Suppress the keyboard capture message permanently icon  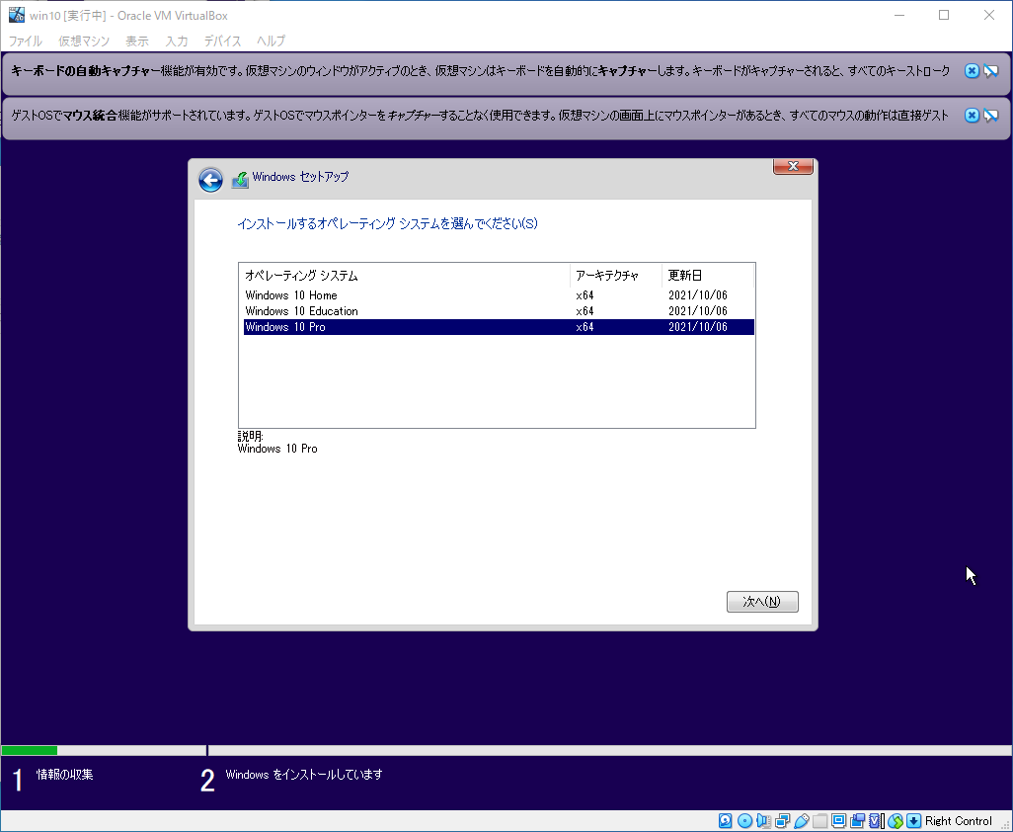[x=991, y=70]
